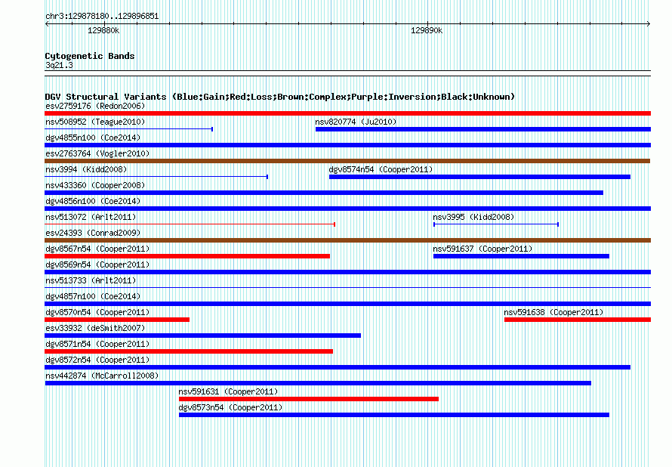The height and width of the screenshot is (467, 672).
Task: Click nsv442874 (McCarroll2008) label
Action: point(102,376)
